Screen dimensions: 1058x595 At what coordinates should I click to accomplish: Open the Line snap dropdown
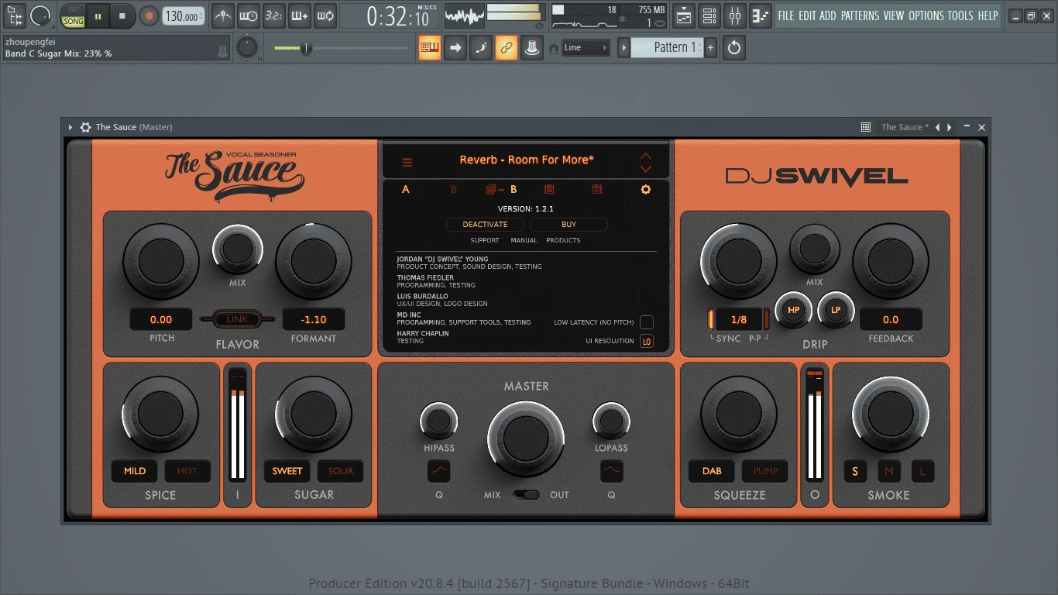[586, 48]
